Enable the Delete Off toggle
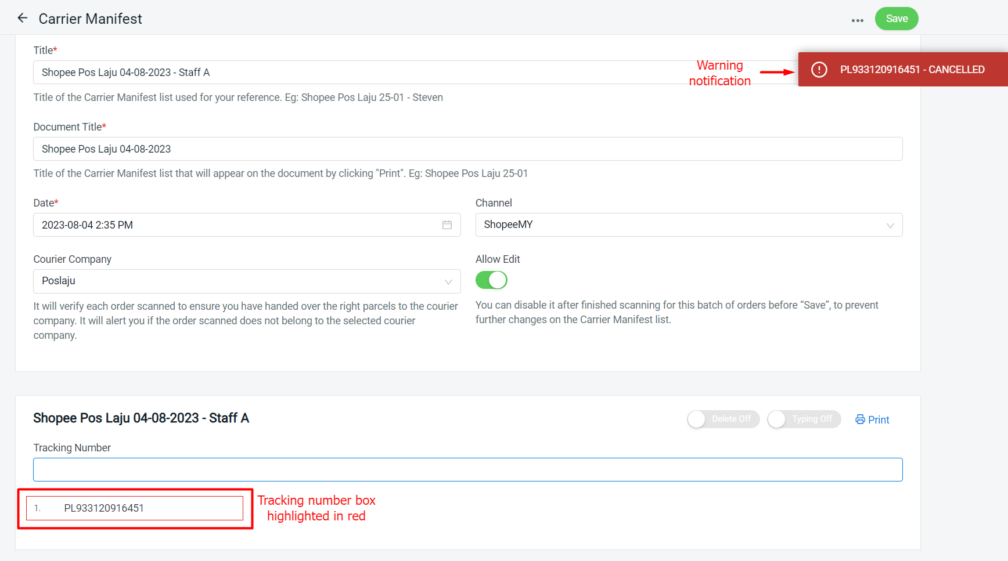1008x561 pixels. pyautogui.click(x=723, y=419)
